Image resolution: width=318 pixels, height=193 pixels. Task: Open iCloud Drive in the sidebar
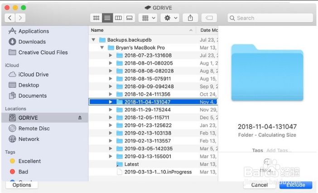pos(29,74)
